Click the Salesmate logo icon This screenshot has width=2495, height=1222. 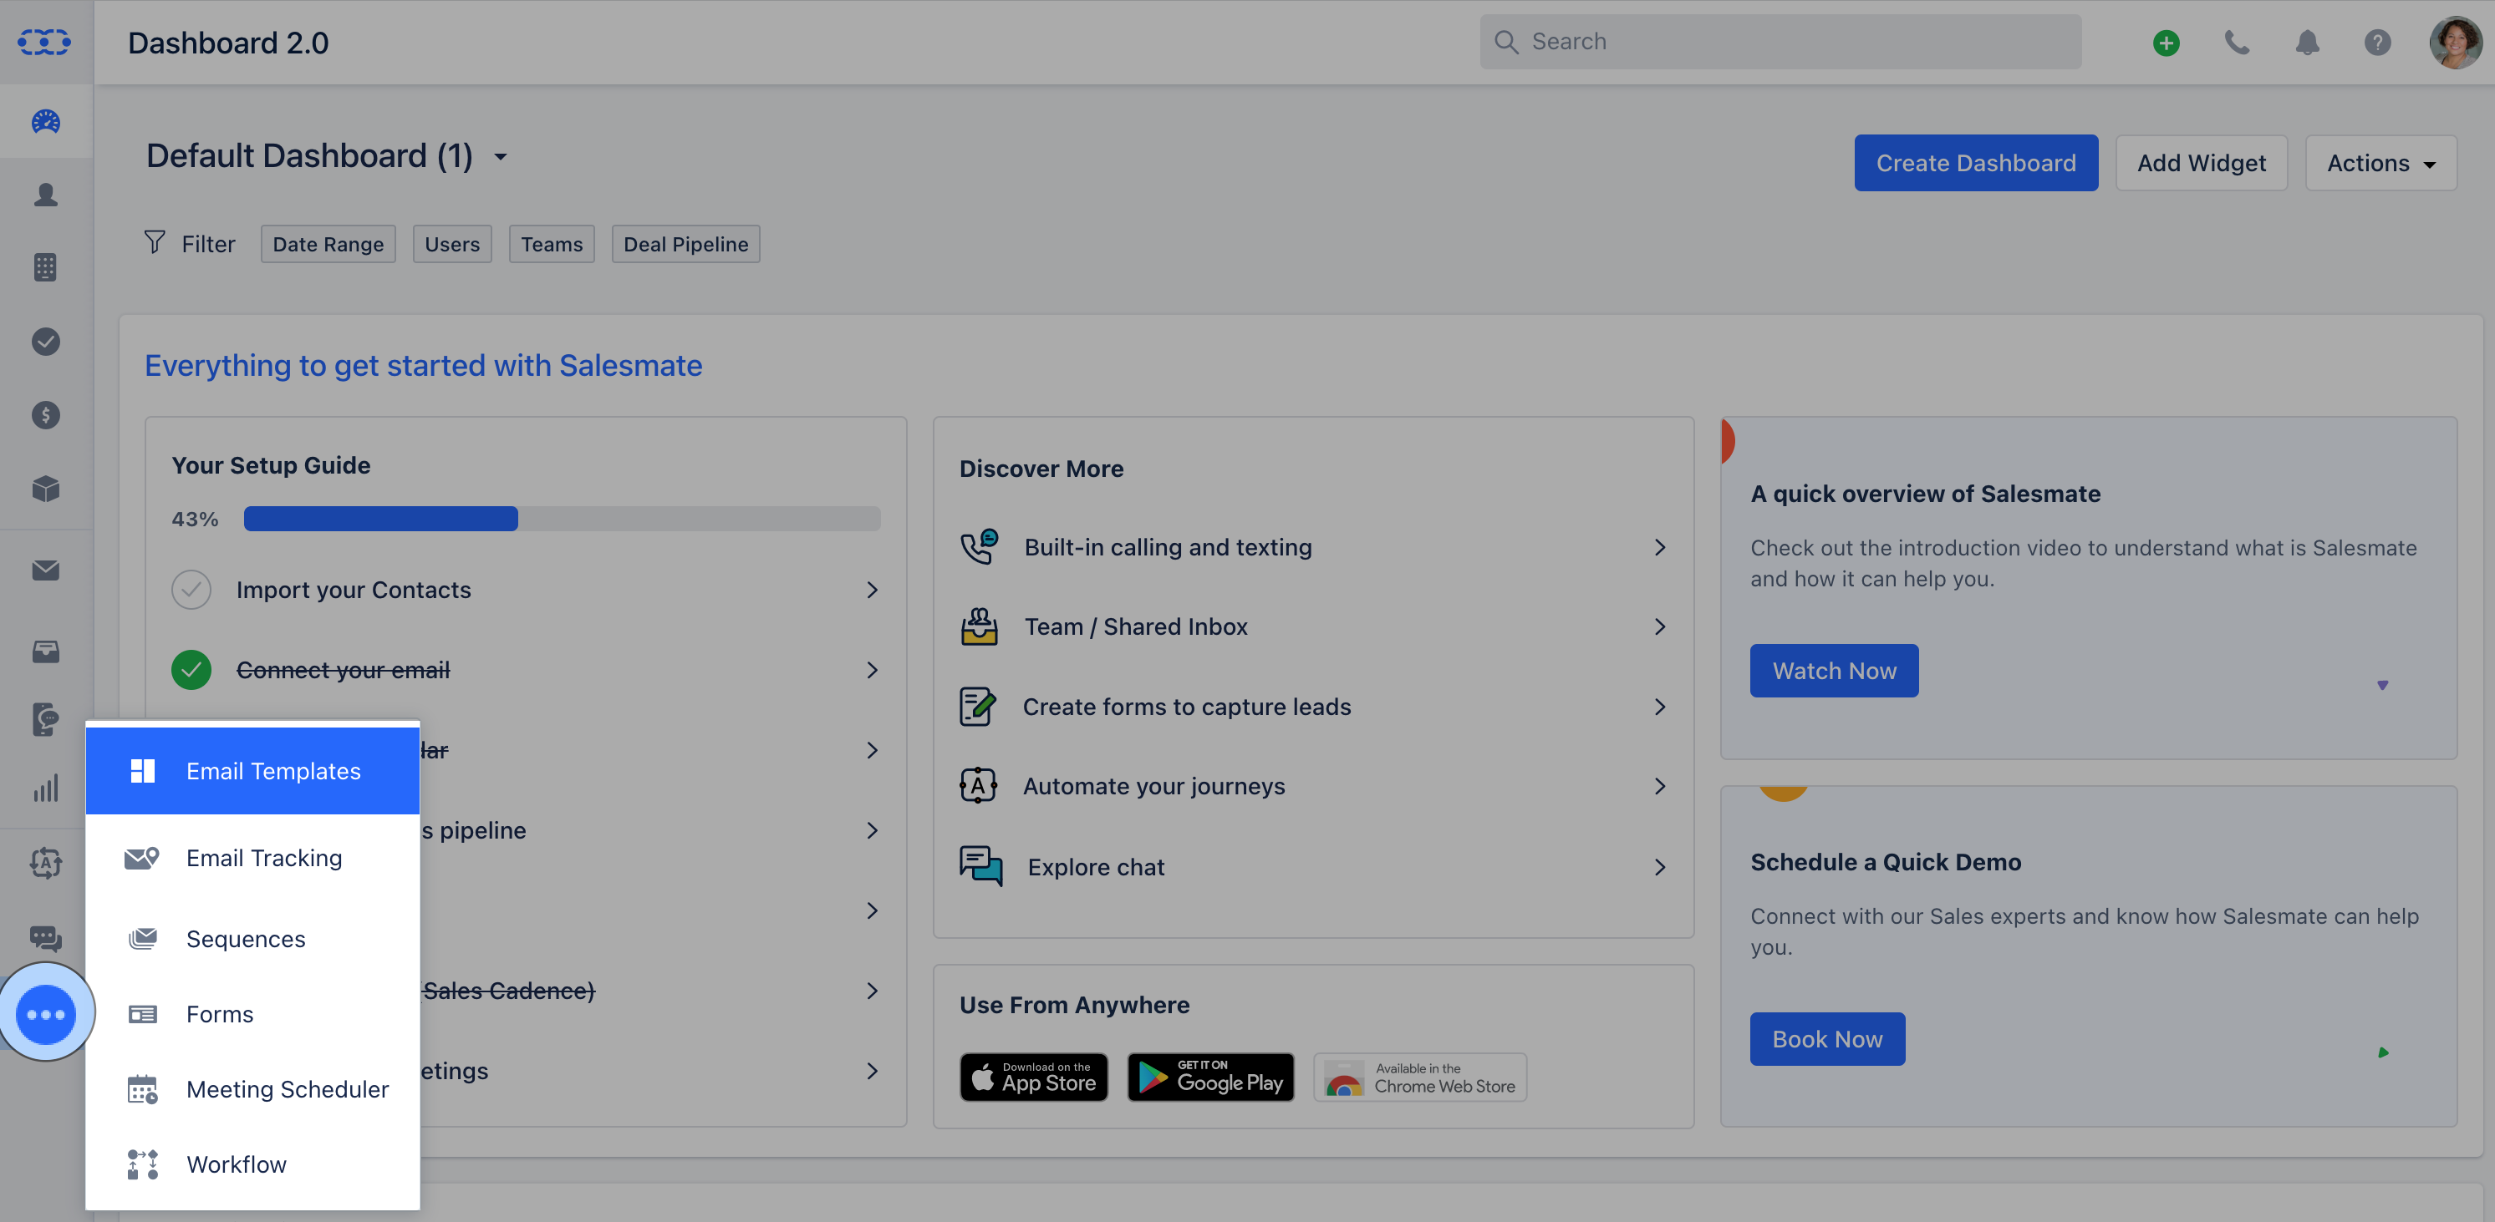[x=44, y=43]
